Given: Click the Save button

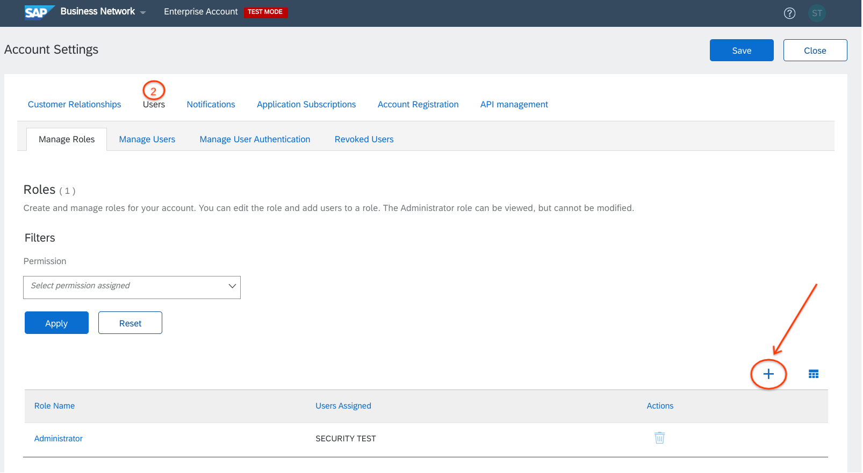Looking at the screenshot, I should click(742, 50).
